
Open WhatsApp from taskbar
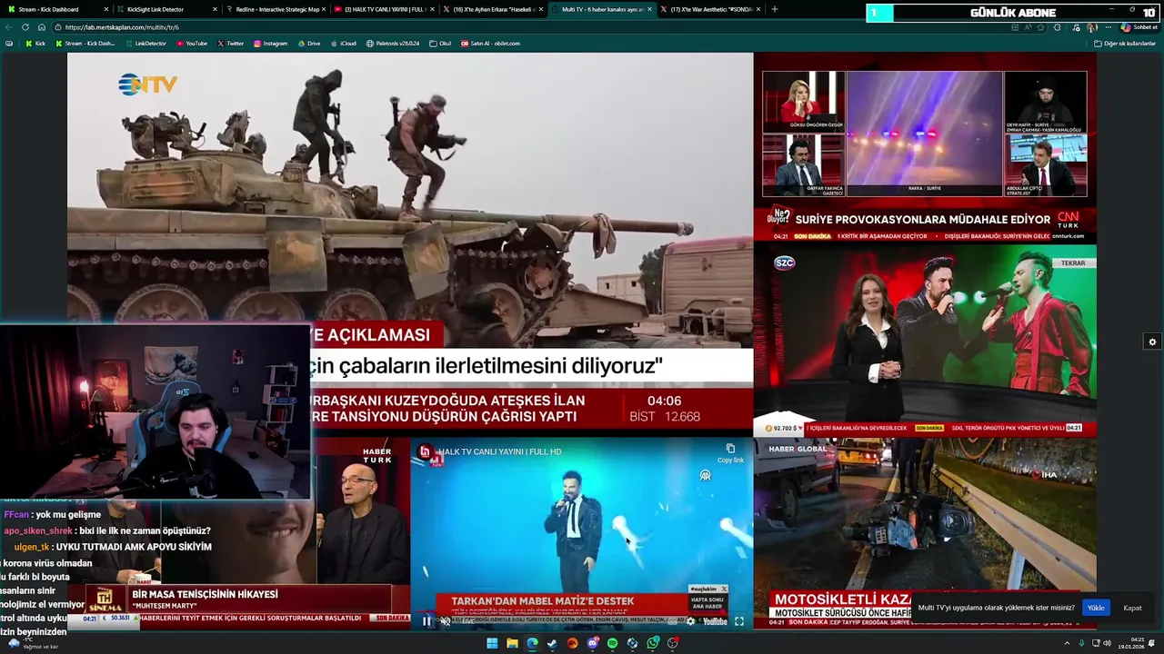(x=653, y=643)
